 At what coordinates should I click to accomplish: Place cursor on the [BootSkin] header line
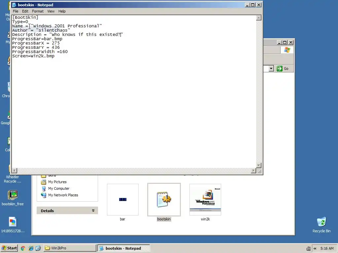coord(25,17)
